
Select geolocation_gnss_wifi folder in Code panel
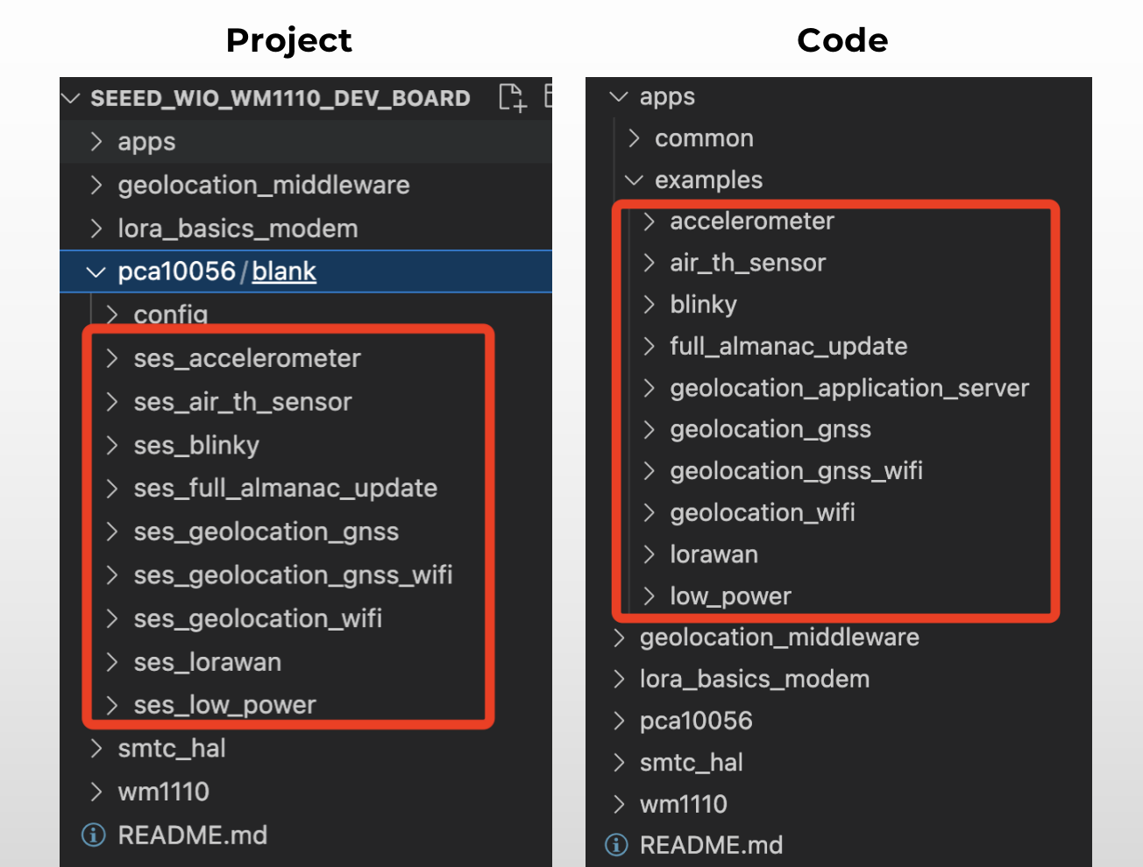pyautogui.click(x=796, y=471)
